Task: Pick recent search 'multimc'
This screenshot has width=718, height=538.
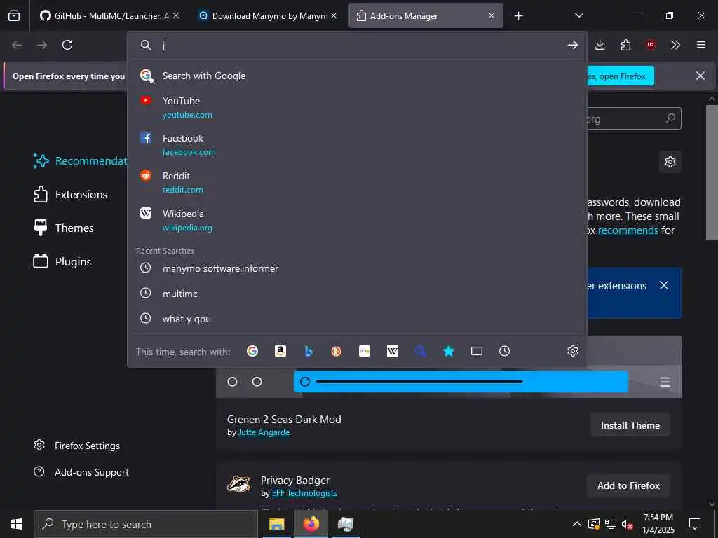Action: coord(357,294)
